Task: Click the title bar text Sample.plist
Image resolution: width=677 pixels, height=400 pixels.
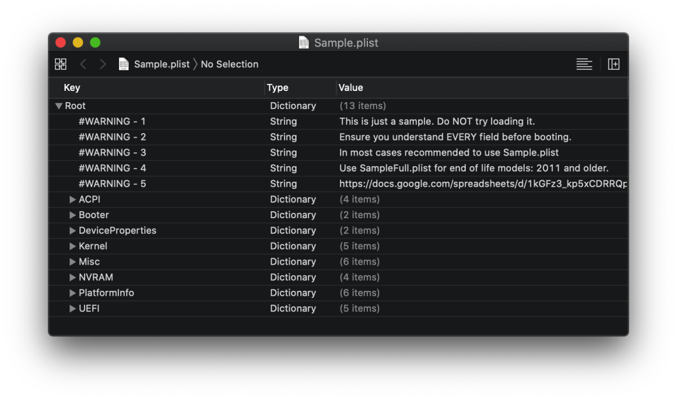Action: point(346,43)
